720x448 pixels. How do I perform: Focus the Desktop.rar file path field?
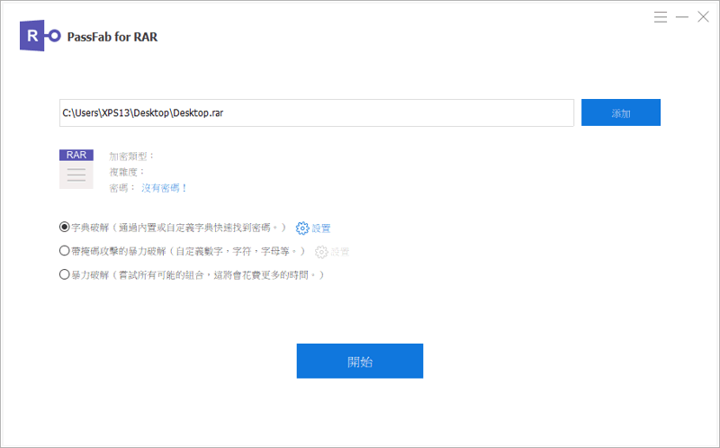pos(317,113)
